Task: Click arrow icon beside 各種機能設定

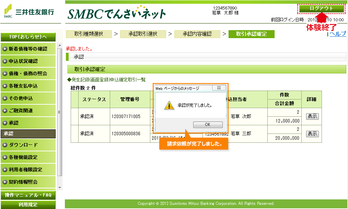Action: 5,157
